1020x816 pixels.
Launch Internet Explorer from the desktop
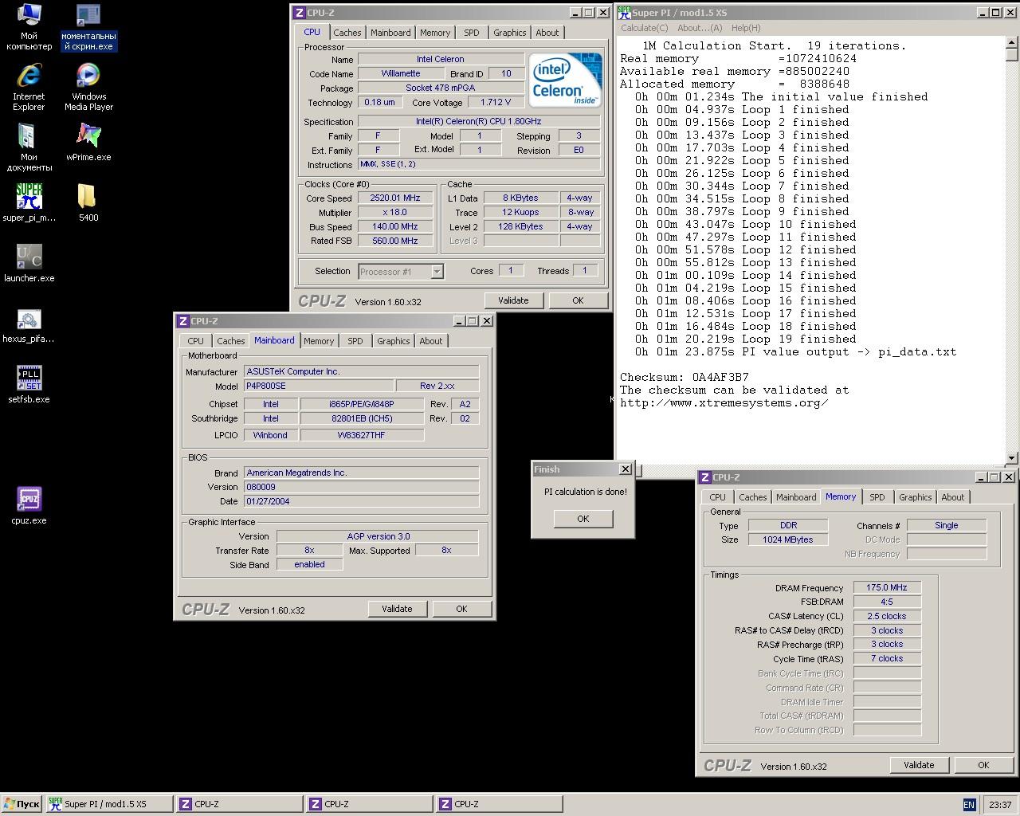[x=29, y=88]
